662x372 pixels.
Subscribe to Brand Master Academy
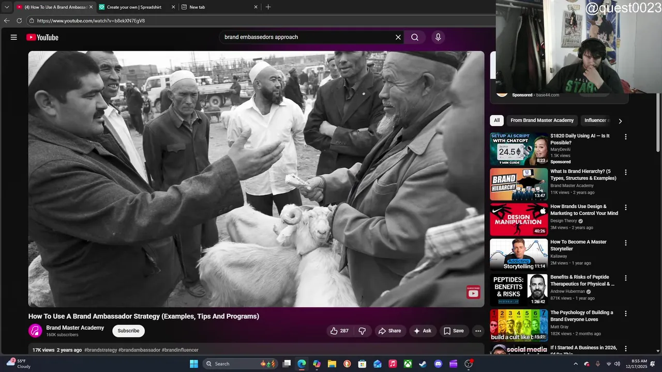click(128, 331)
